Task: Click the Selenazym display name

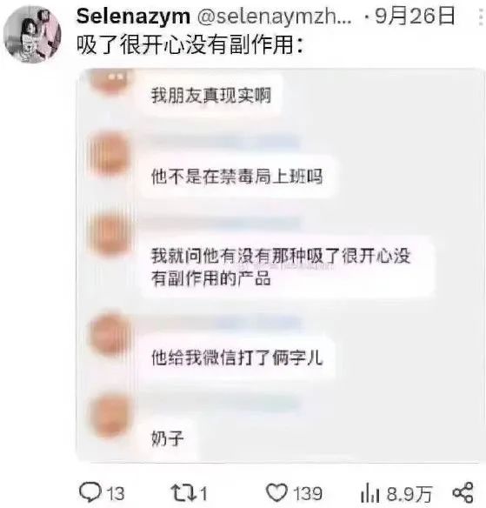Action: 133,17
